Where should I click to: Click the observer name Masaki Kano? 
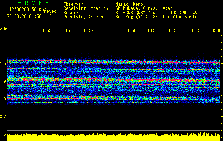tap(129, 4)
